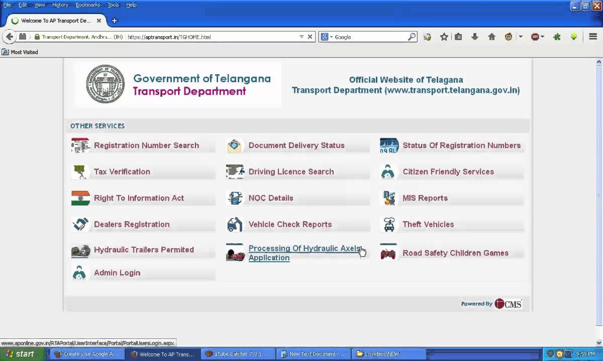Click the Hydraulic Trailers Permited truck icon
This screenshot has height=361, width=603.
(80, 250)
